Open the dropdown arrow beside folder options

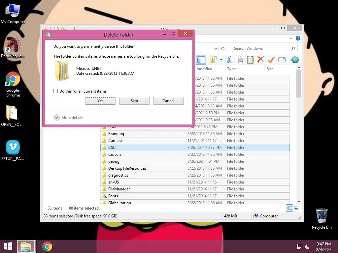pyautogui.click(x=221, y=60)
